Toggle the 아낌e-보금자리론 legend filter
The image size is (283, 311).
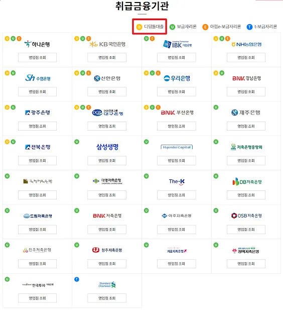[222, 27]
